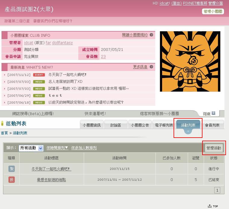The image size is (229, 209).
Task: Click the 聚 gathering type icon
Action: click(11, 169)
